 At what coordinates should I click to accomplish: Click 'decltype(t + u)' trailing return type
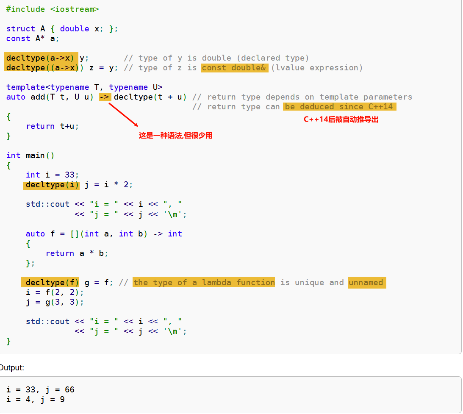tap(150, 97)
